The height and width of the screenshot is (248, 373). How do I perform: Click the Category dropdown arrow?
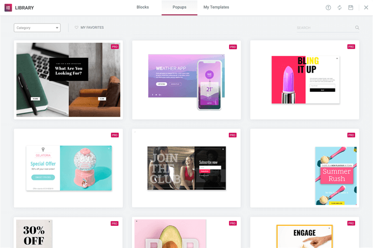(57, 28)
